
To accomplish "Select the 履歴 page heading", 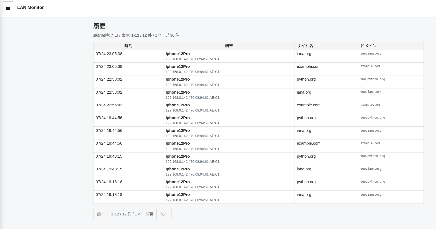I will click(x=99, y=26).
